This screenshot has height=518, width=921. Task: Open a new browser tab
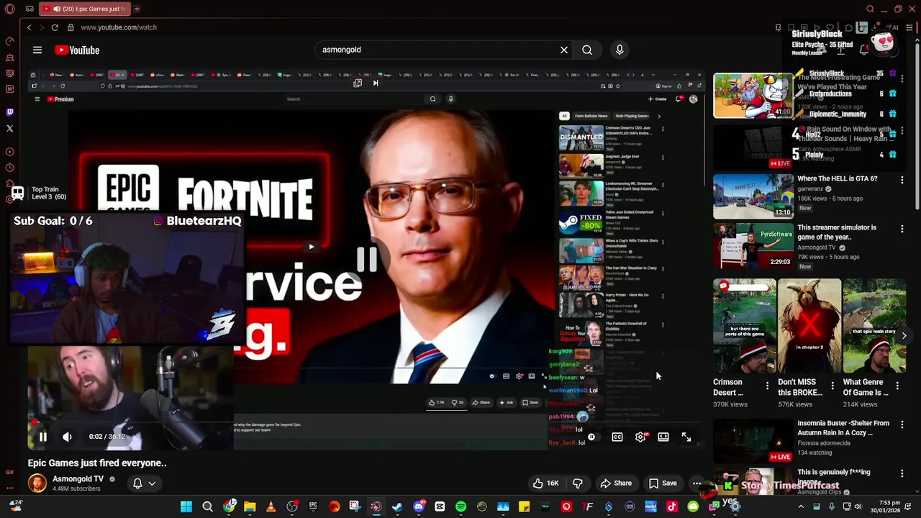point(137,9)
